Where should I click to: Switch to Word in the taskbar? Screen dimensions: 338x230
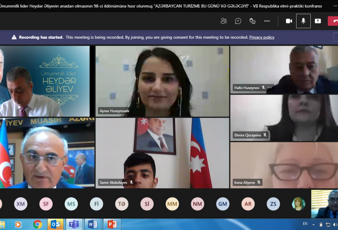93,225
